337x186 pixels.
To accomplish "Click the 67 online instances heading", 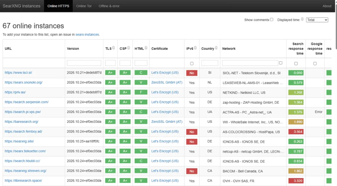I will 33,26.
